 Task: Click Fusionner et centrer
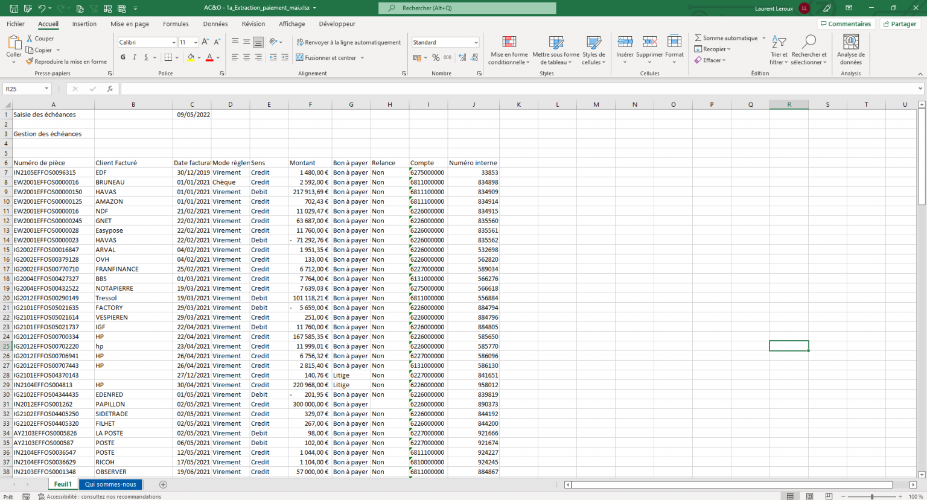click(x=328, y=57)
